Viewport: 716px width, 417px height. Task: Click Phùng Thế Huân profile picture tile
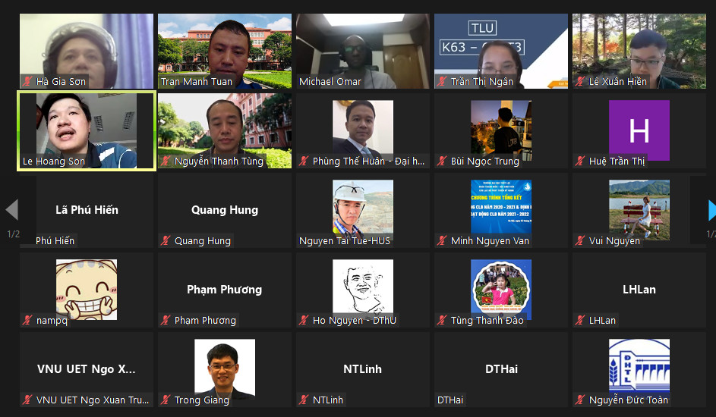pyautogui.click(x=363, y=127)
